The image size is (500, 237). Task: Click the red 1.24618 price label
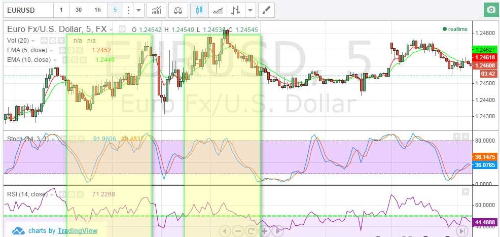click(485, 58)
